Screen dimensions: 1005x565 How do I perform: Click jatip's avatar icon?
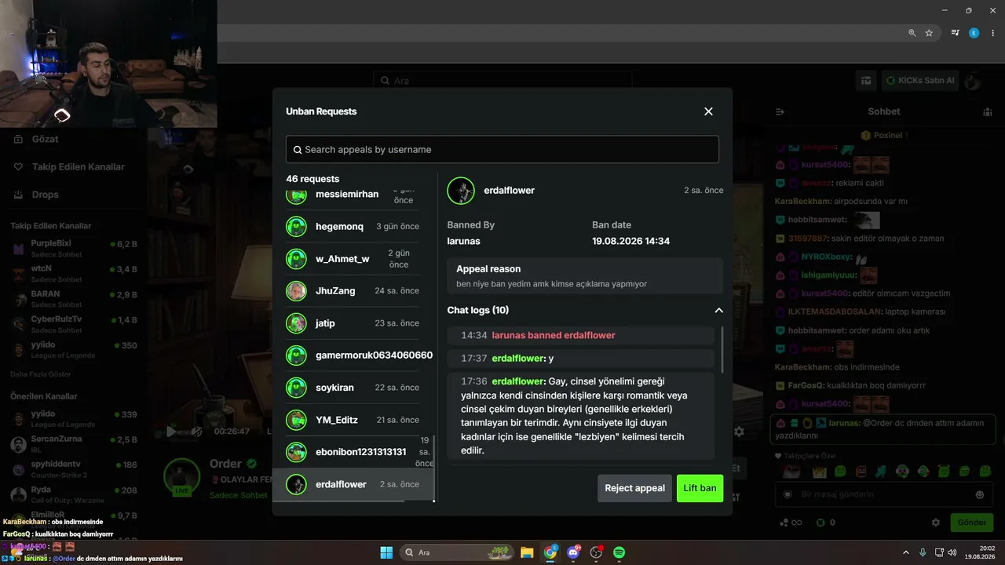tap(296, 323)
